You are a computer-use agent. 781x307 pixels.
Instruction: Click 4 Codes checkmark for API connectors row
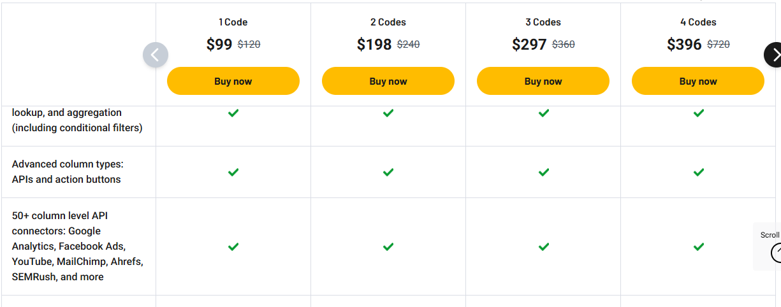pos(699,246)
